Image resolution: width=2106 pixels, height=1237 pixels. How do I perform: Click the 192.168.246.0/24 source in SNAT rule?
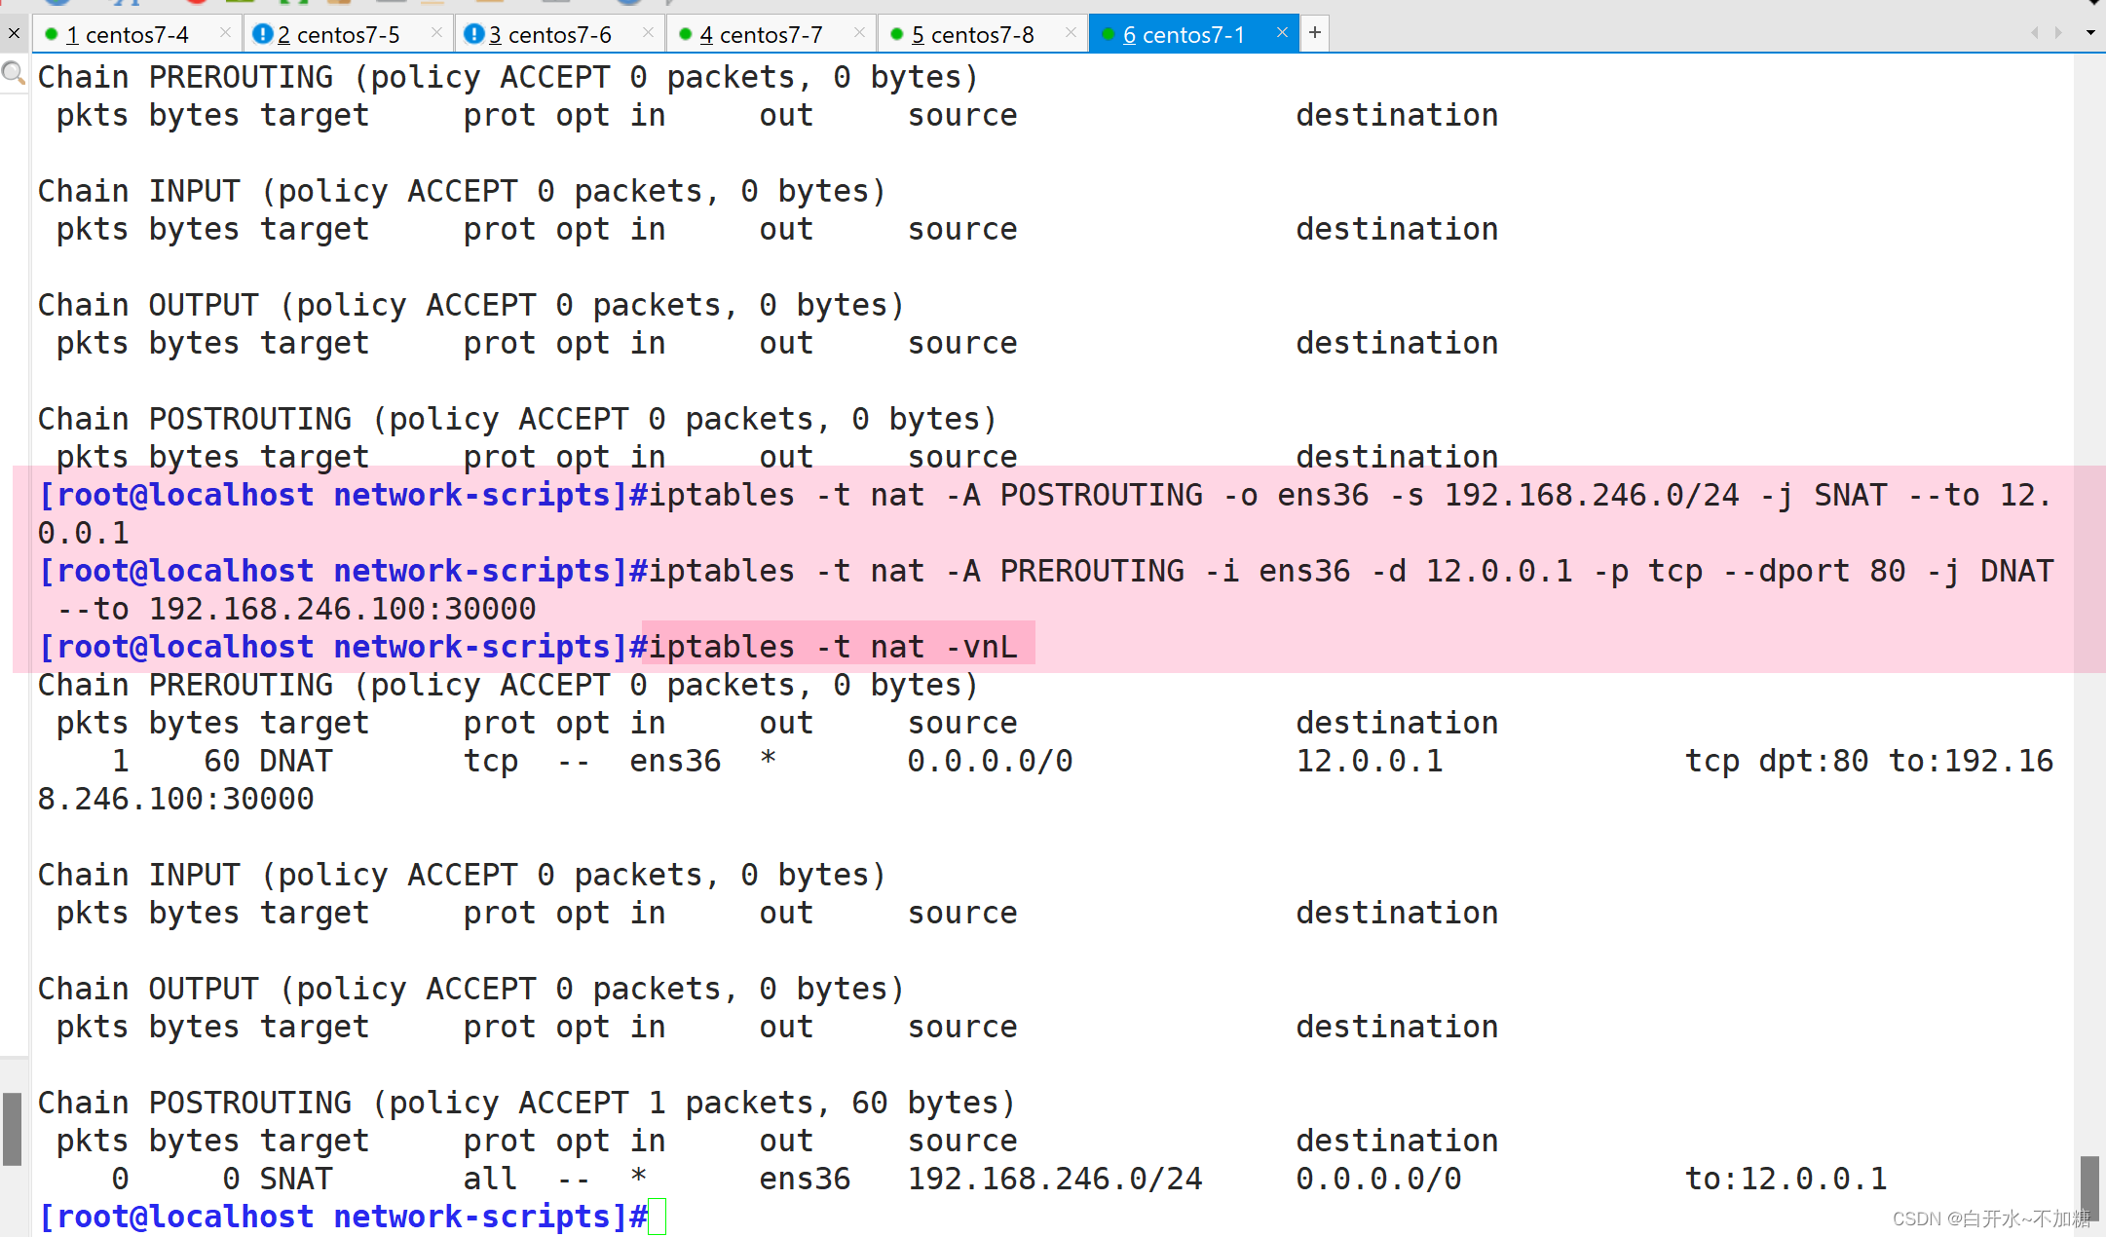click(1055, 1179)
